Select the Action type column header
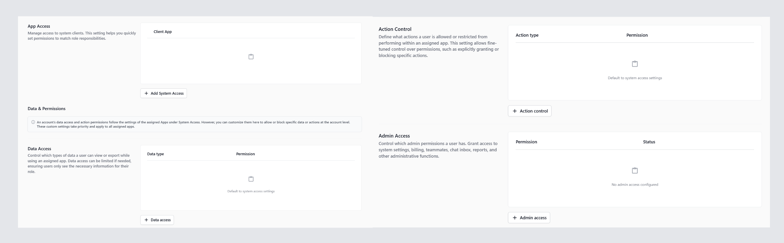 pos(527,35)
